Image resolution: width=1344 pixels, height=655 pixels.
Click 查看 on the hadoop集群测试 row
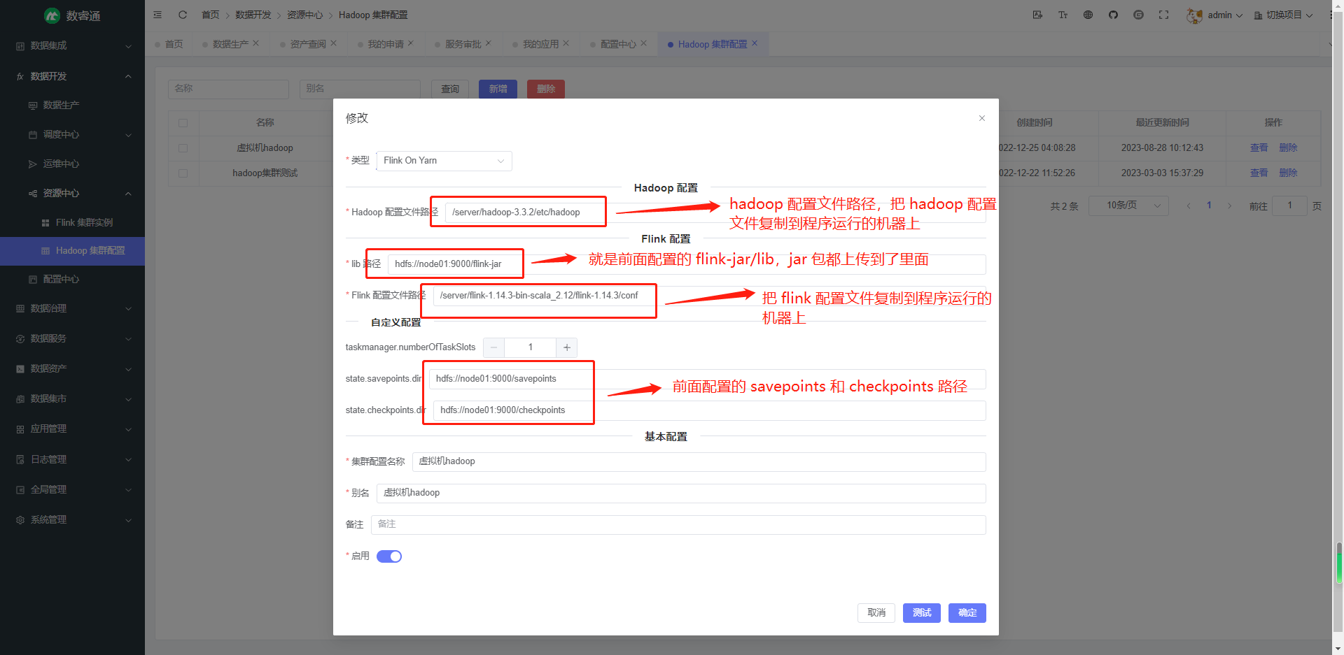(1258, 173)
